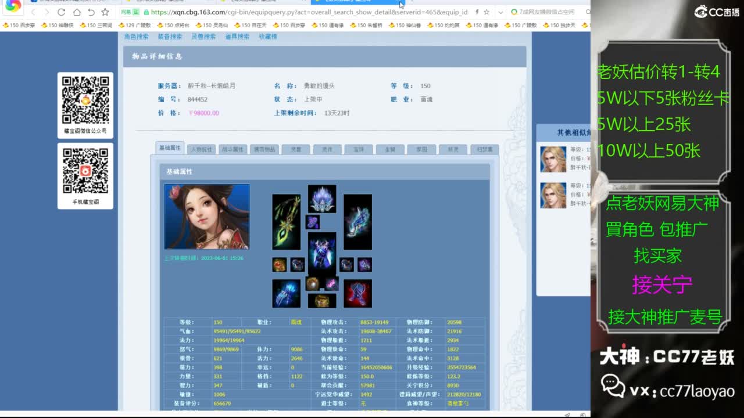The height and width of the screenshot is (418, 744).
Task: Open the 灵兽 tab
Action: click(296, 149)
